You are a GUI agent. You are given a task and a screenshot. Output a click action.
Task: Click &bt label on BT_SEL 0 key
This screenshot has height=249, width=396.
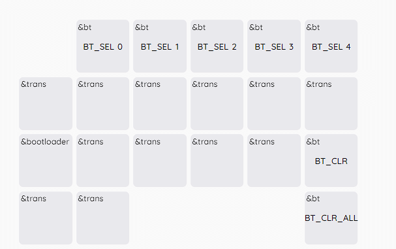(x=85, y=27)
